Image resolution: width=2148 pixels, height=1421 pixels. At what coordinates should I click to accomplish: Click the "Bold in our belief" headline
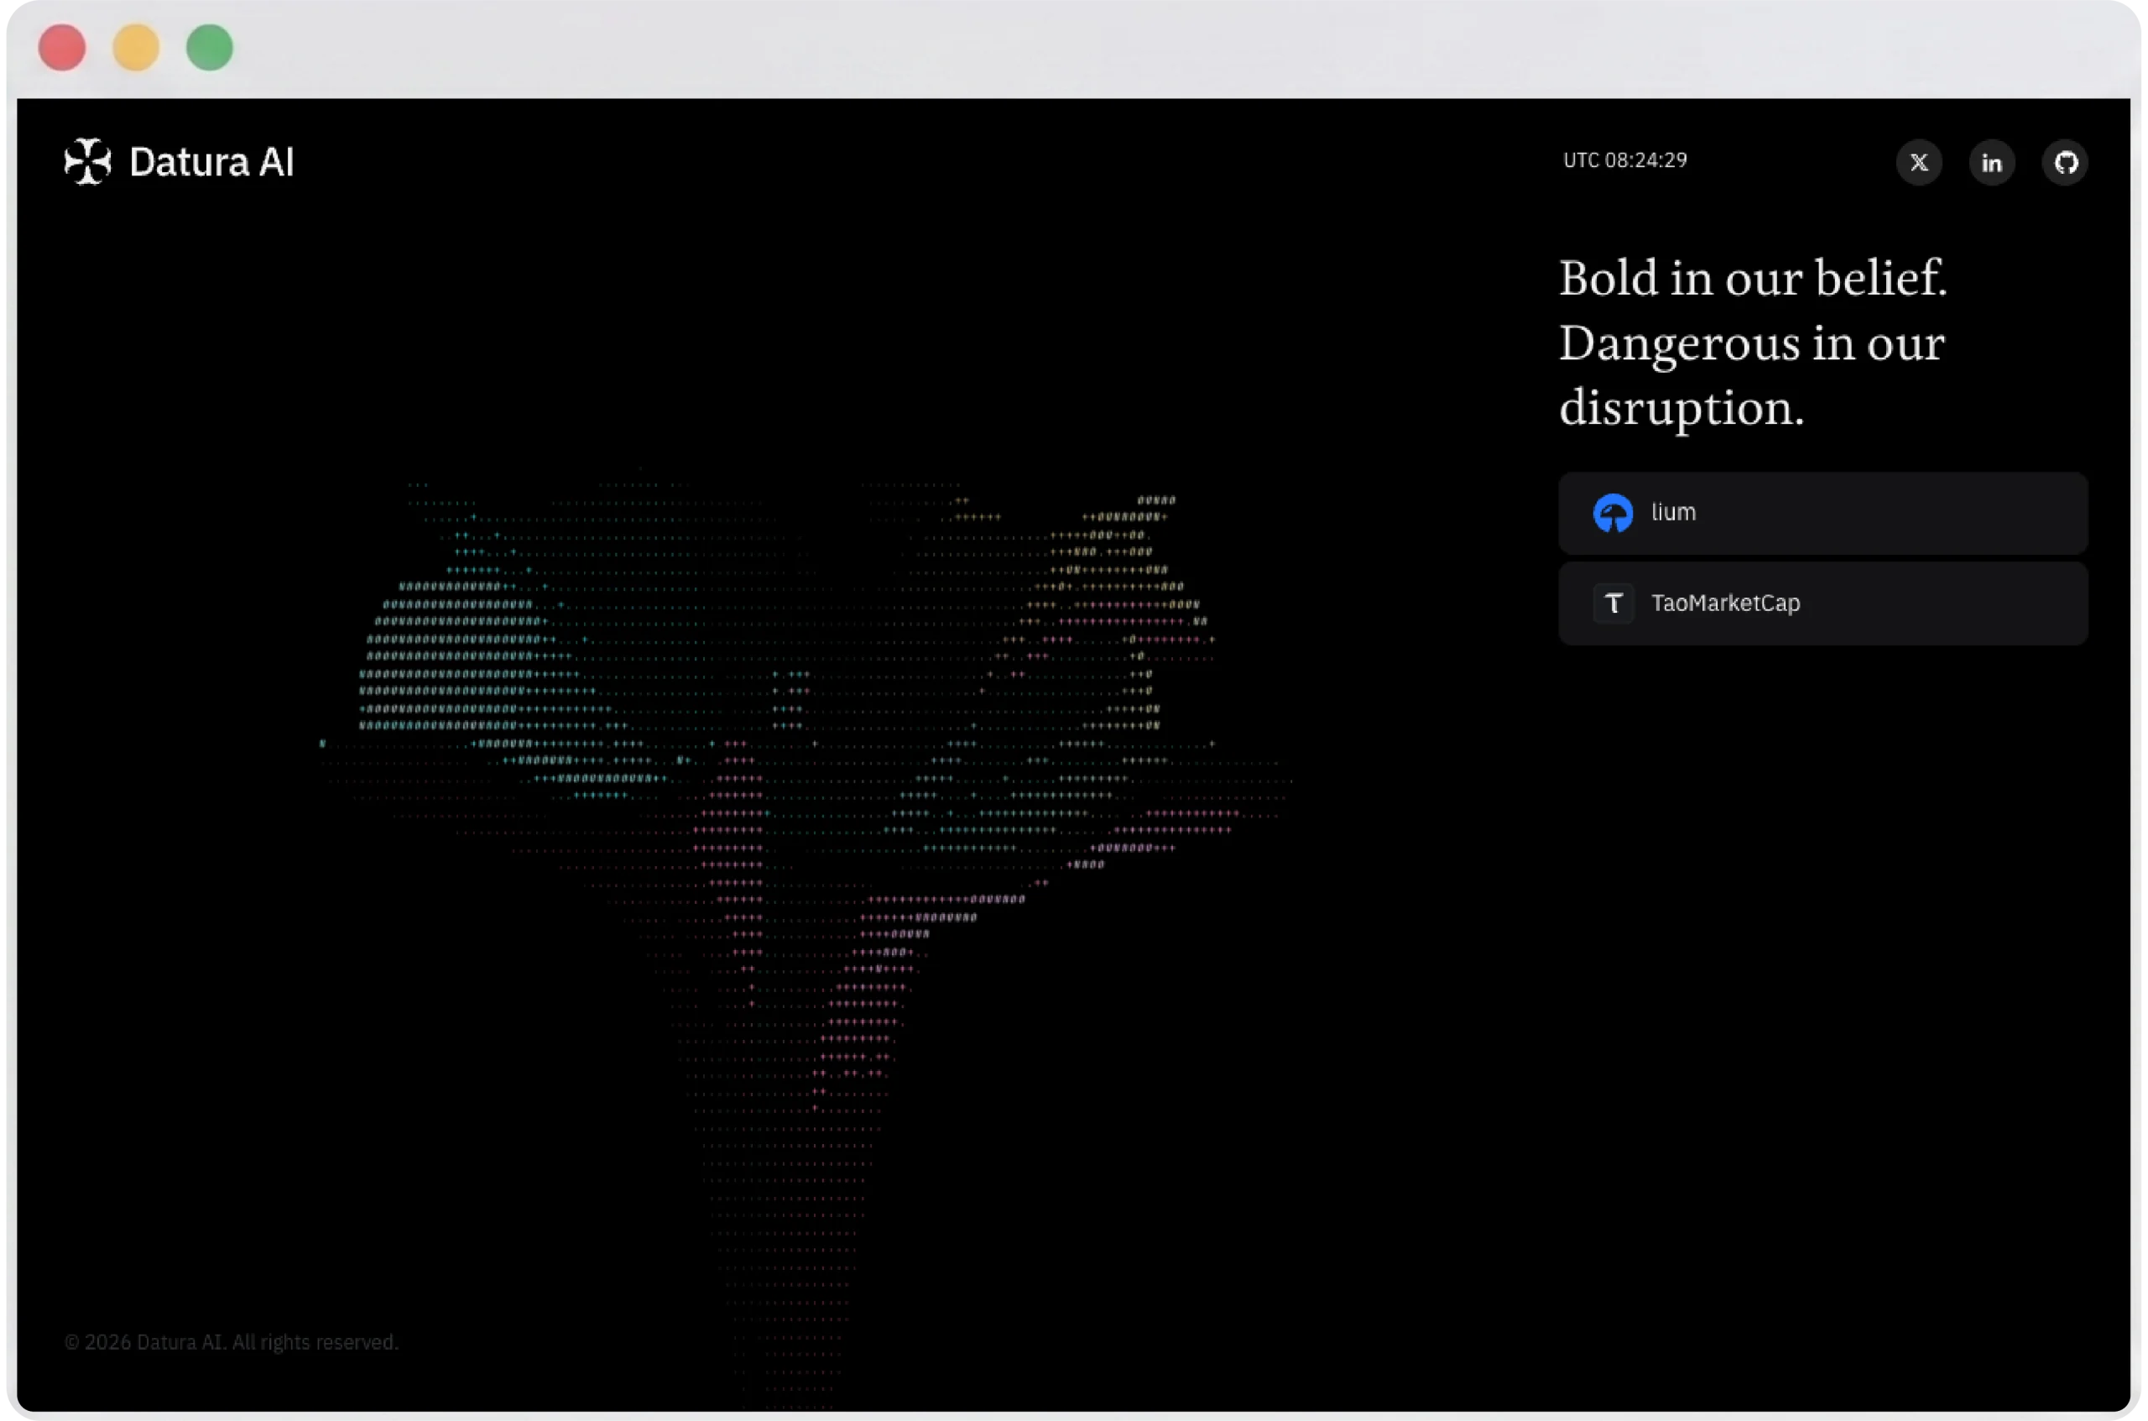click(x=1752, y=277)
